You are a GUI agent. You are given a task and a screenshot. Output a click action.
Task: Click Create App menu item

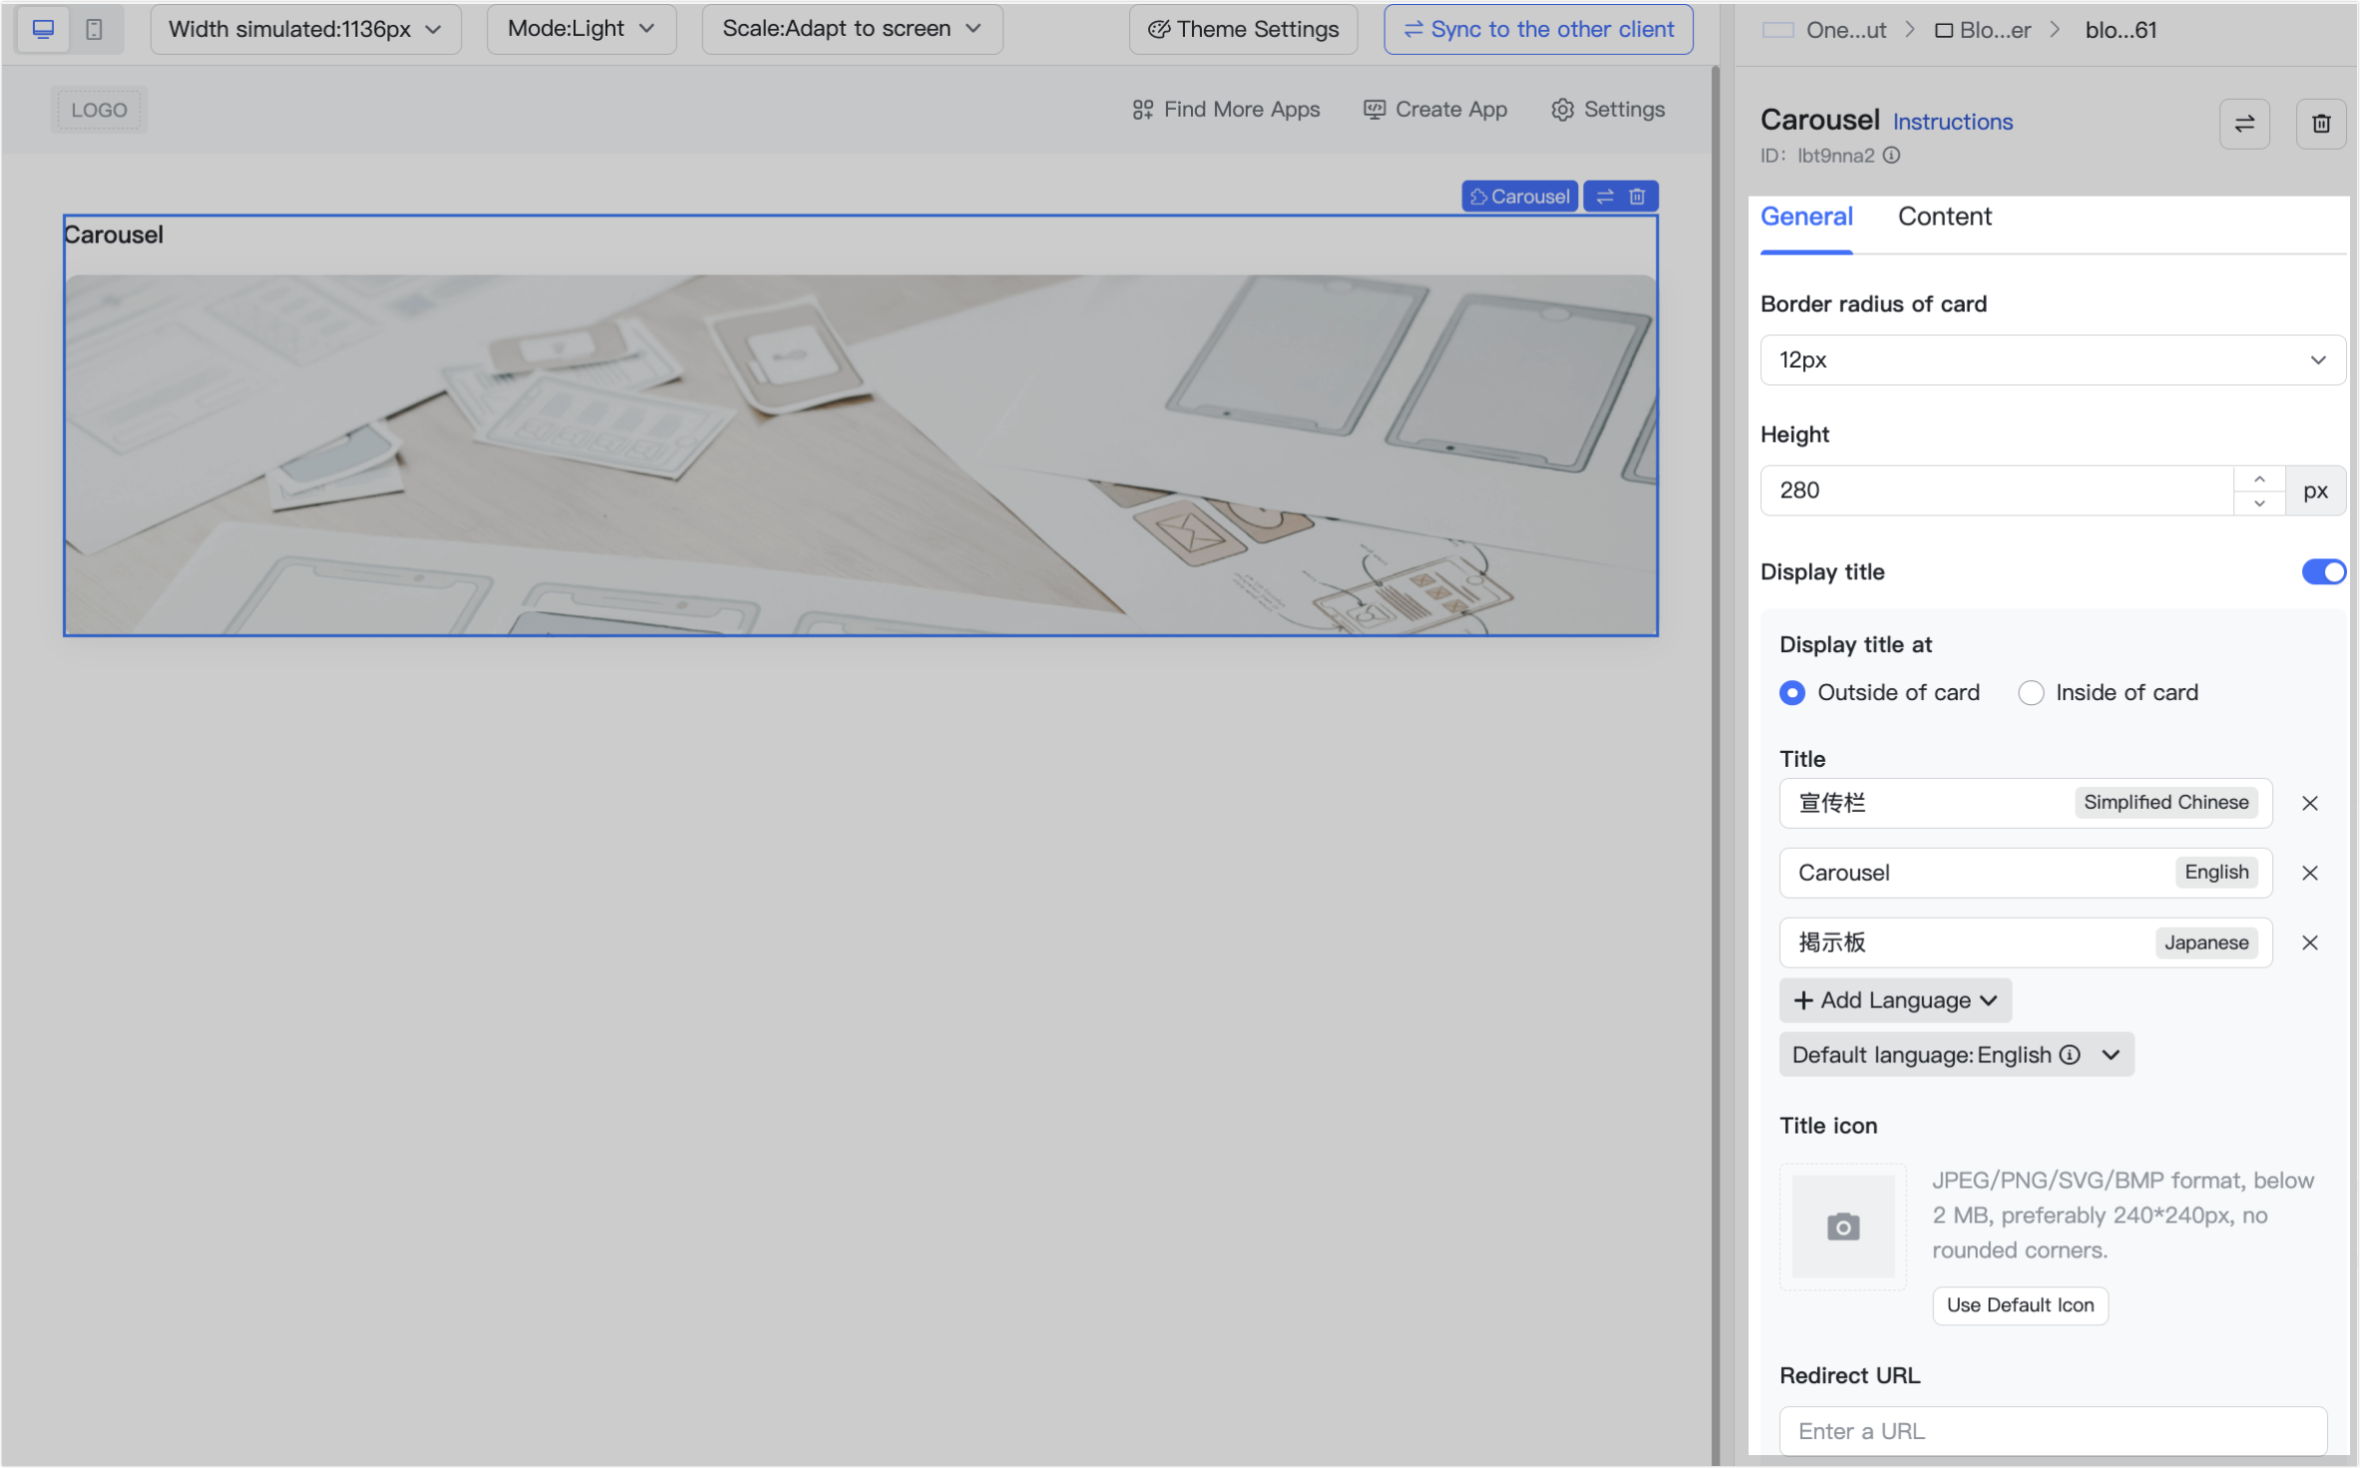tap(1435, 110)
